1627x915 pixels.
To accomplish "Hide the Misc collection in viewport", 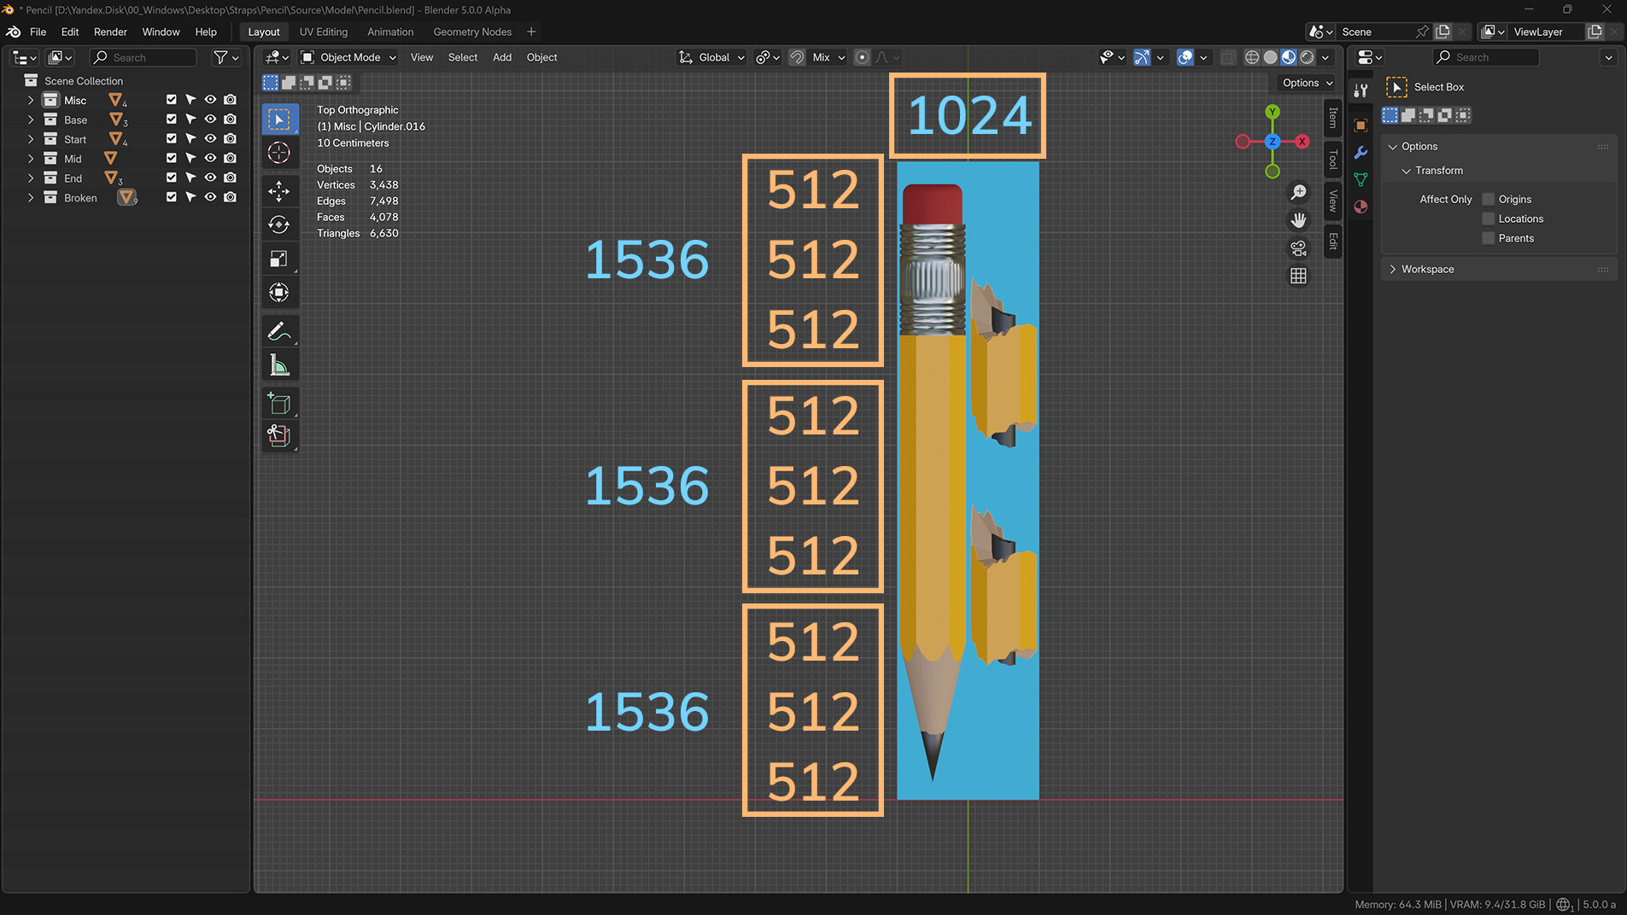I will [x=210, y=100].
